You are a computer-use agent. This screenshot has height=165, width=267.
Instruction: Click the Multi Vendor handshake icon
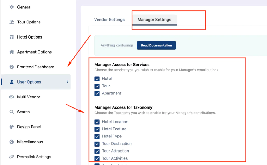click(11, 97)
